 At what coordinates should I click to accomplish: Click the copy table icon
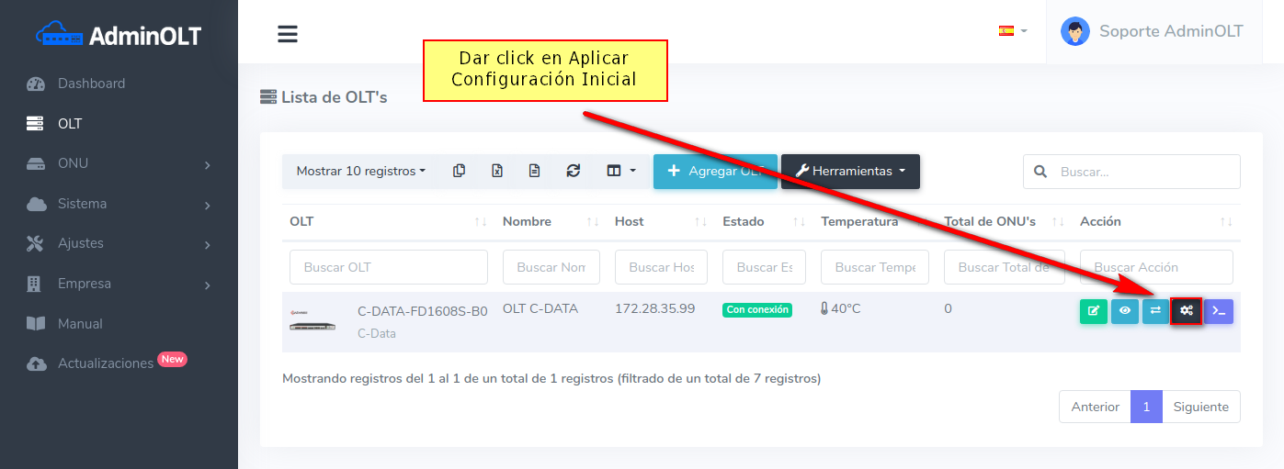point(460,171)
